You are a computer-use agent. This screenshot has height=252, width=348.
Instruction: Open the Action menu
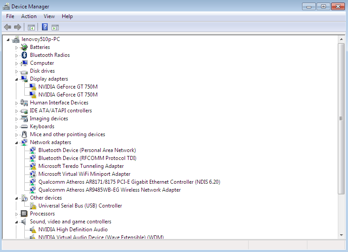coord(29,16)
